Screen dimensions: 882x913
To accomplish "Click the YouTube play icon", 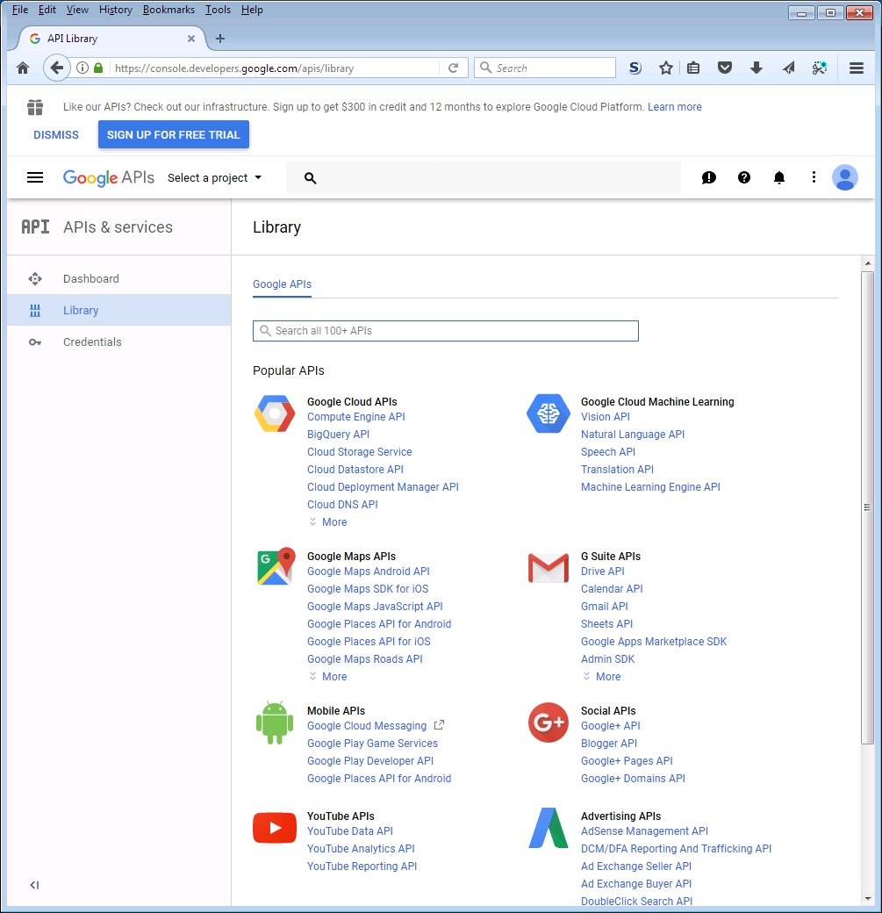I will point(275,827).
